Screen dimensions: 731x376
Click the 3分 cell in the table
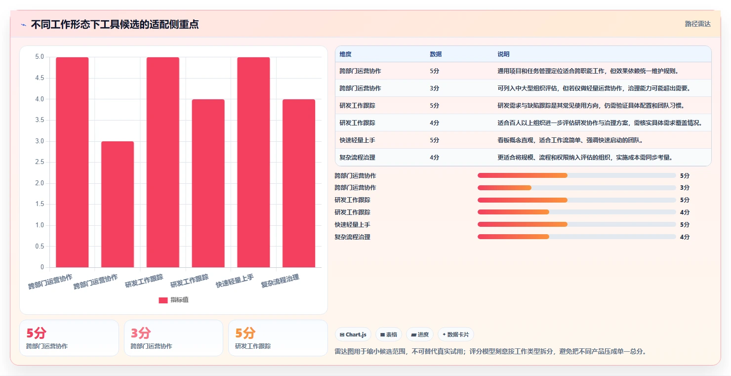tap(434, 88)
